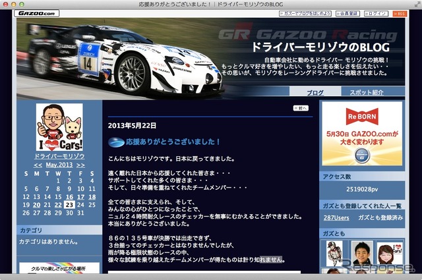Click the yellow minimize window button
The image size is (422, 280).
coord(13,5)
